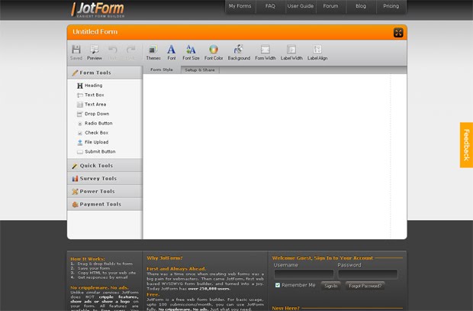The width and height of the screenshot is (473, 311).
Task: Expand the Survey Tools section
Action: pyautogui.click(x=105, y=178)
